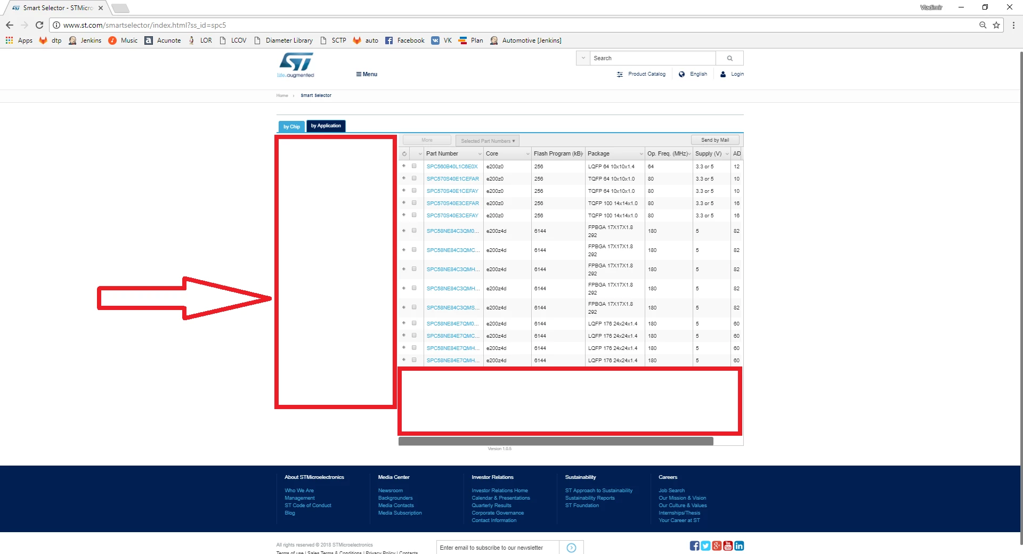
Task: Open the Investor Relations Home link
Action: [x=500, y=491]
